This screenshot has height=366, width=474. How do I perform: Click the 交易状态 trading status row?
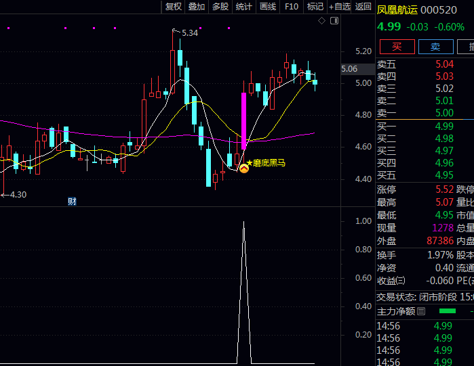click(425, 297)
